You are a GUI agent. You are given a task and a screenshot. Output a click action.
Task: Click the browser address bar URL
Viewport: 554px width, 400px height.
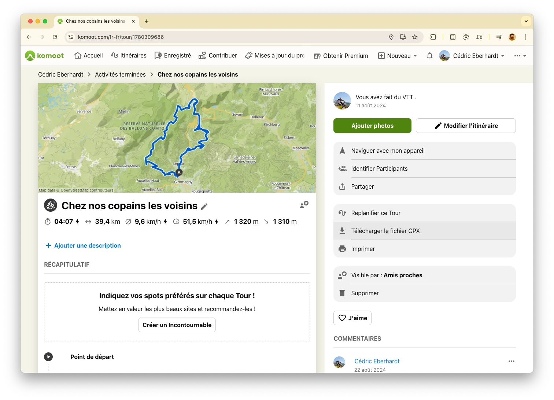tap(121, 37)
